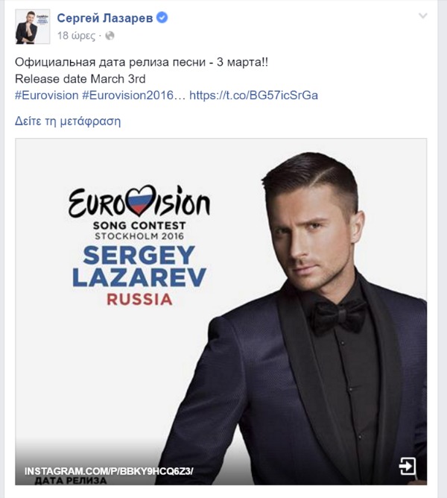This screenshot has height=498, width=447.
Task: Follow the t.co/BG57icSrGa link
Action: [253, 95]
